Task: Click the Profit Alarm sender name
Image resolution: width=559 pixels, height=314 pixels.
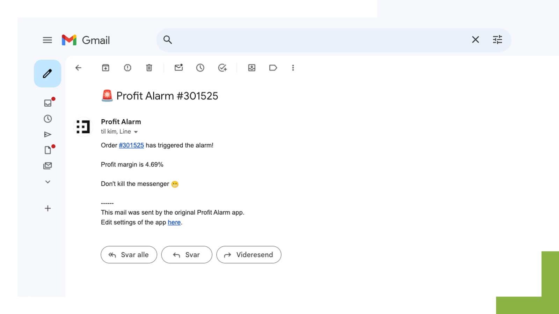Action: (121, 122)
